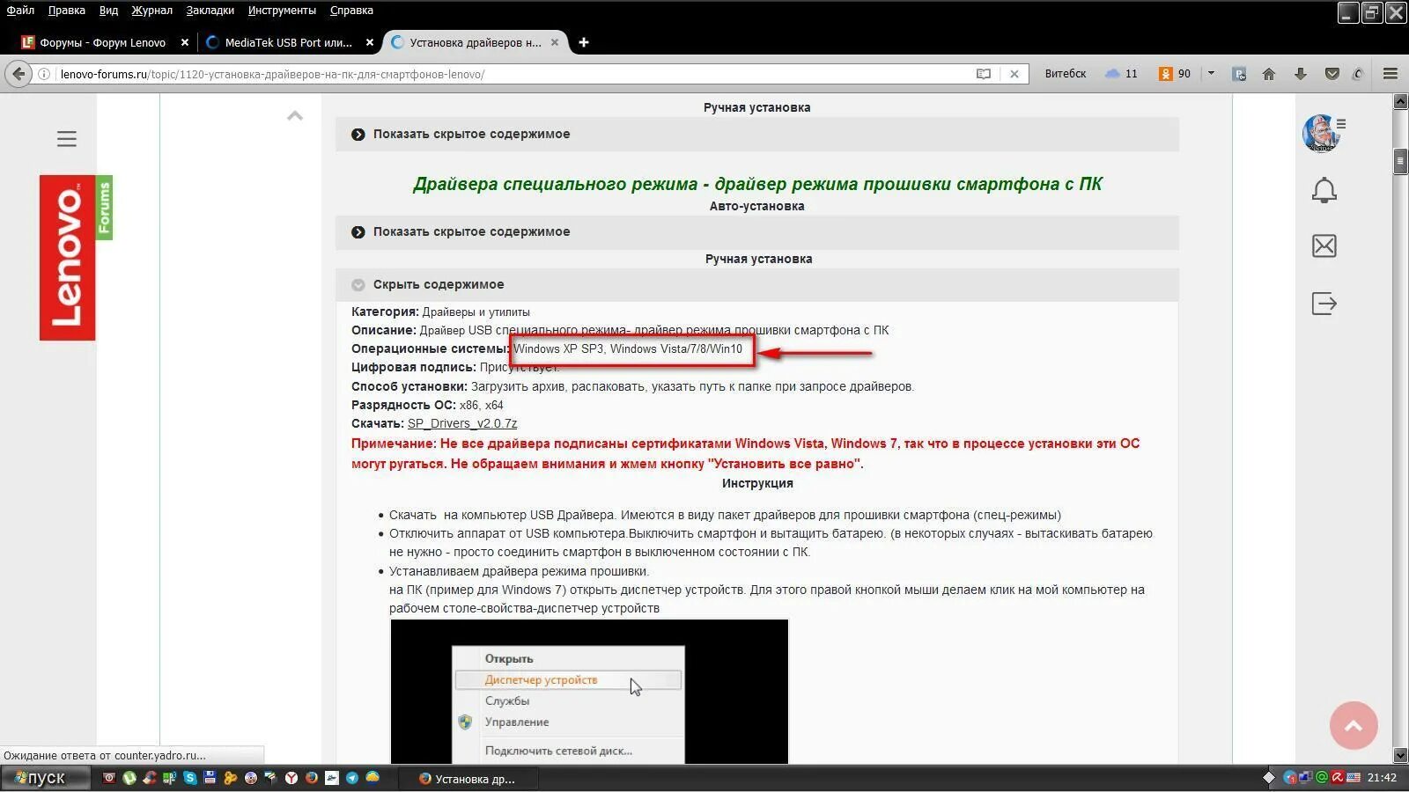Toggle reader view in the address bar
The height and width of the screenshot is (792, 1409).
tap(984, 74)
